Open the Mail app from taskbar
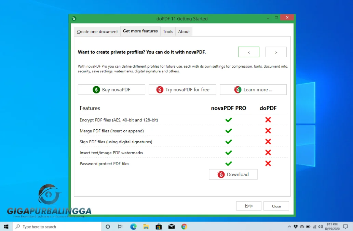The image size is (353, 231). [172, 227]
